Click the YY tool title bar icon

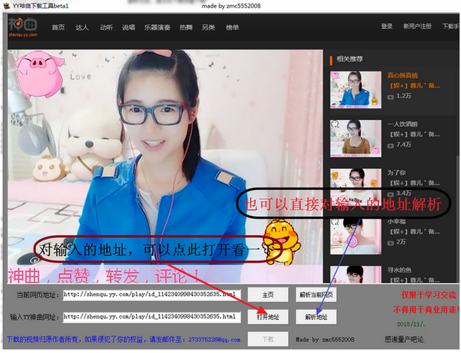6,5
